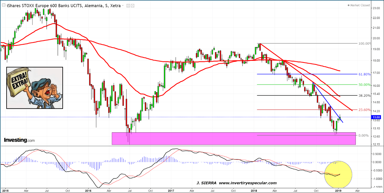Select the pink support zone rectangle
Screen dimensions: 384x193
coord(233,139)
